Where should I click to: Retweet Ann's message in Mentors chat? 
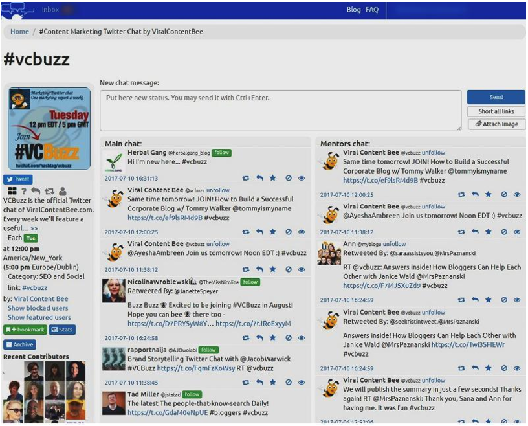click(x=461, y=300)
